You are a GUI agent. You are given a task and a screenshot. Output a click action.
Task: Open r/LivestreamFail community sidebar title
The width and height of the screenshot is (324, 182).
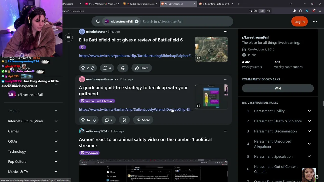255,37
